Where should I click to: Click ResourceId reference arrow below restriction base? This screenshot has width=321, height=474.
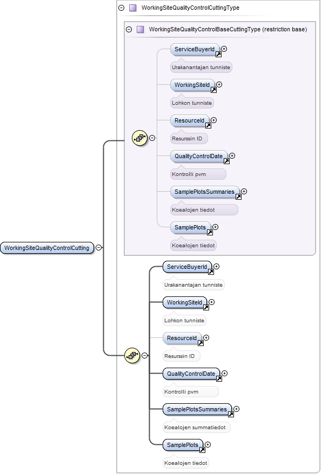coord(200,343)
